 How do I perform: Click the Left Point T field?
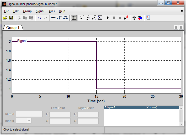tap(60, 115)
